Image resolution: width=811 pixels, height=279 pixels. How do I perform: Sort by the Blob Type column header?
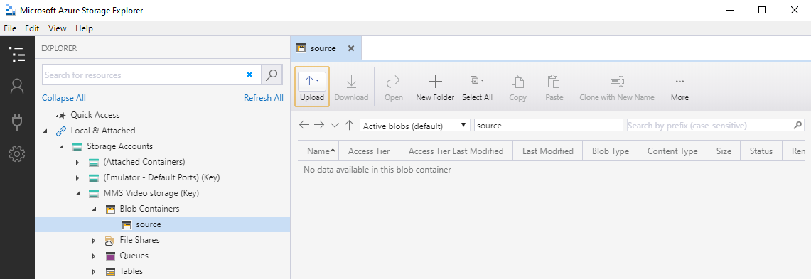611,151
